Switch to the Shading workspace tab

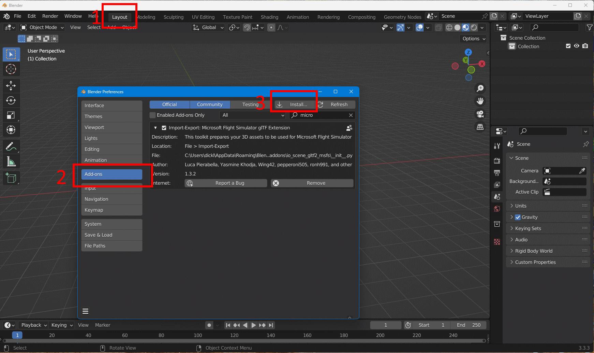click(x=269, y=17)
